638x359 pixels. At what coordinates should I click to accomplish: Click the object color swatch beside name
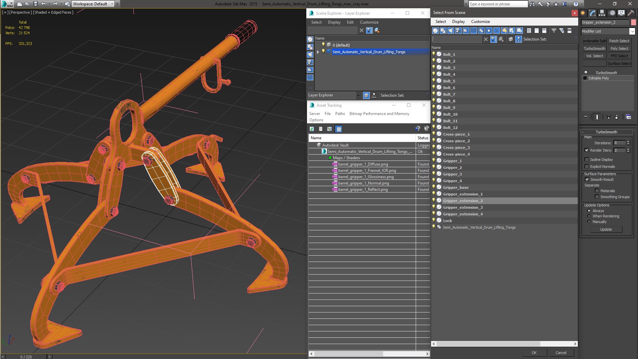click(x=633, y=22)
